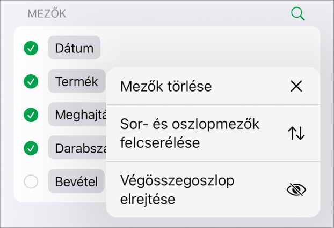Click the partially hidden Darabszám field tag

[78, 147]
